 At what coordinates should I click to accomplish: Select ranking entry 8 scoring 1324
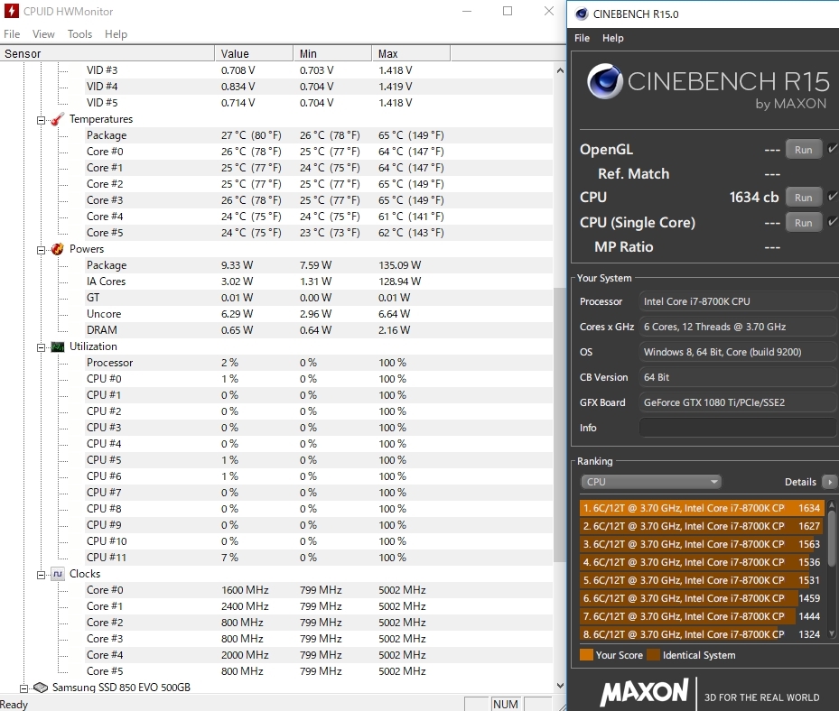702,634
